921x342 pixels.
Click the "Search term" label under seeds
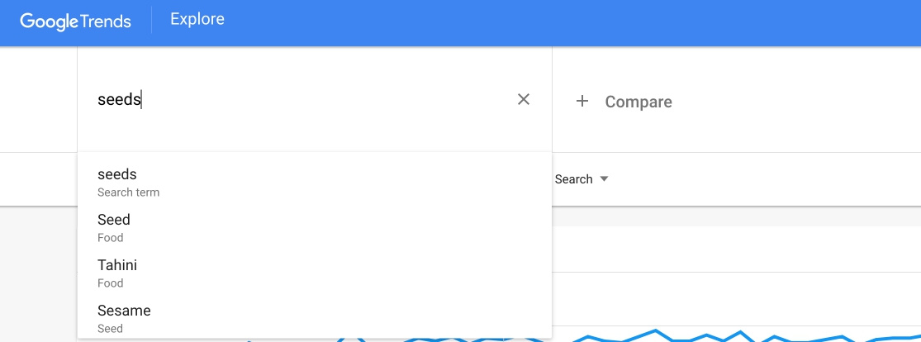click(x=128, y=192)
